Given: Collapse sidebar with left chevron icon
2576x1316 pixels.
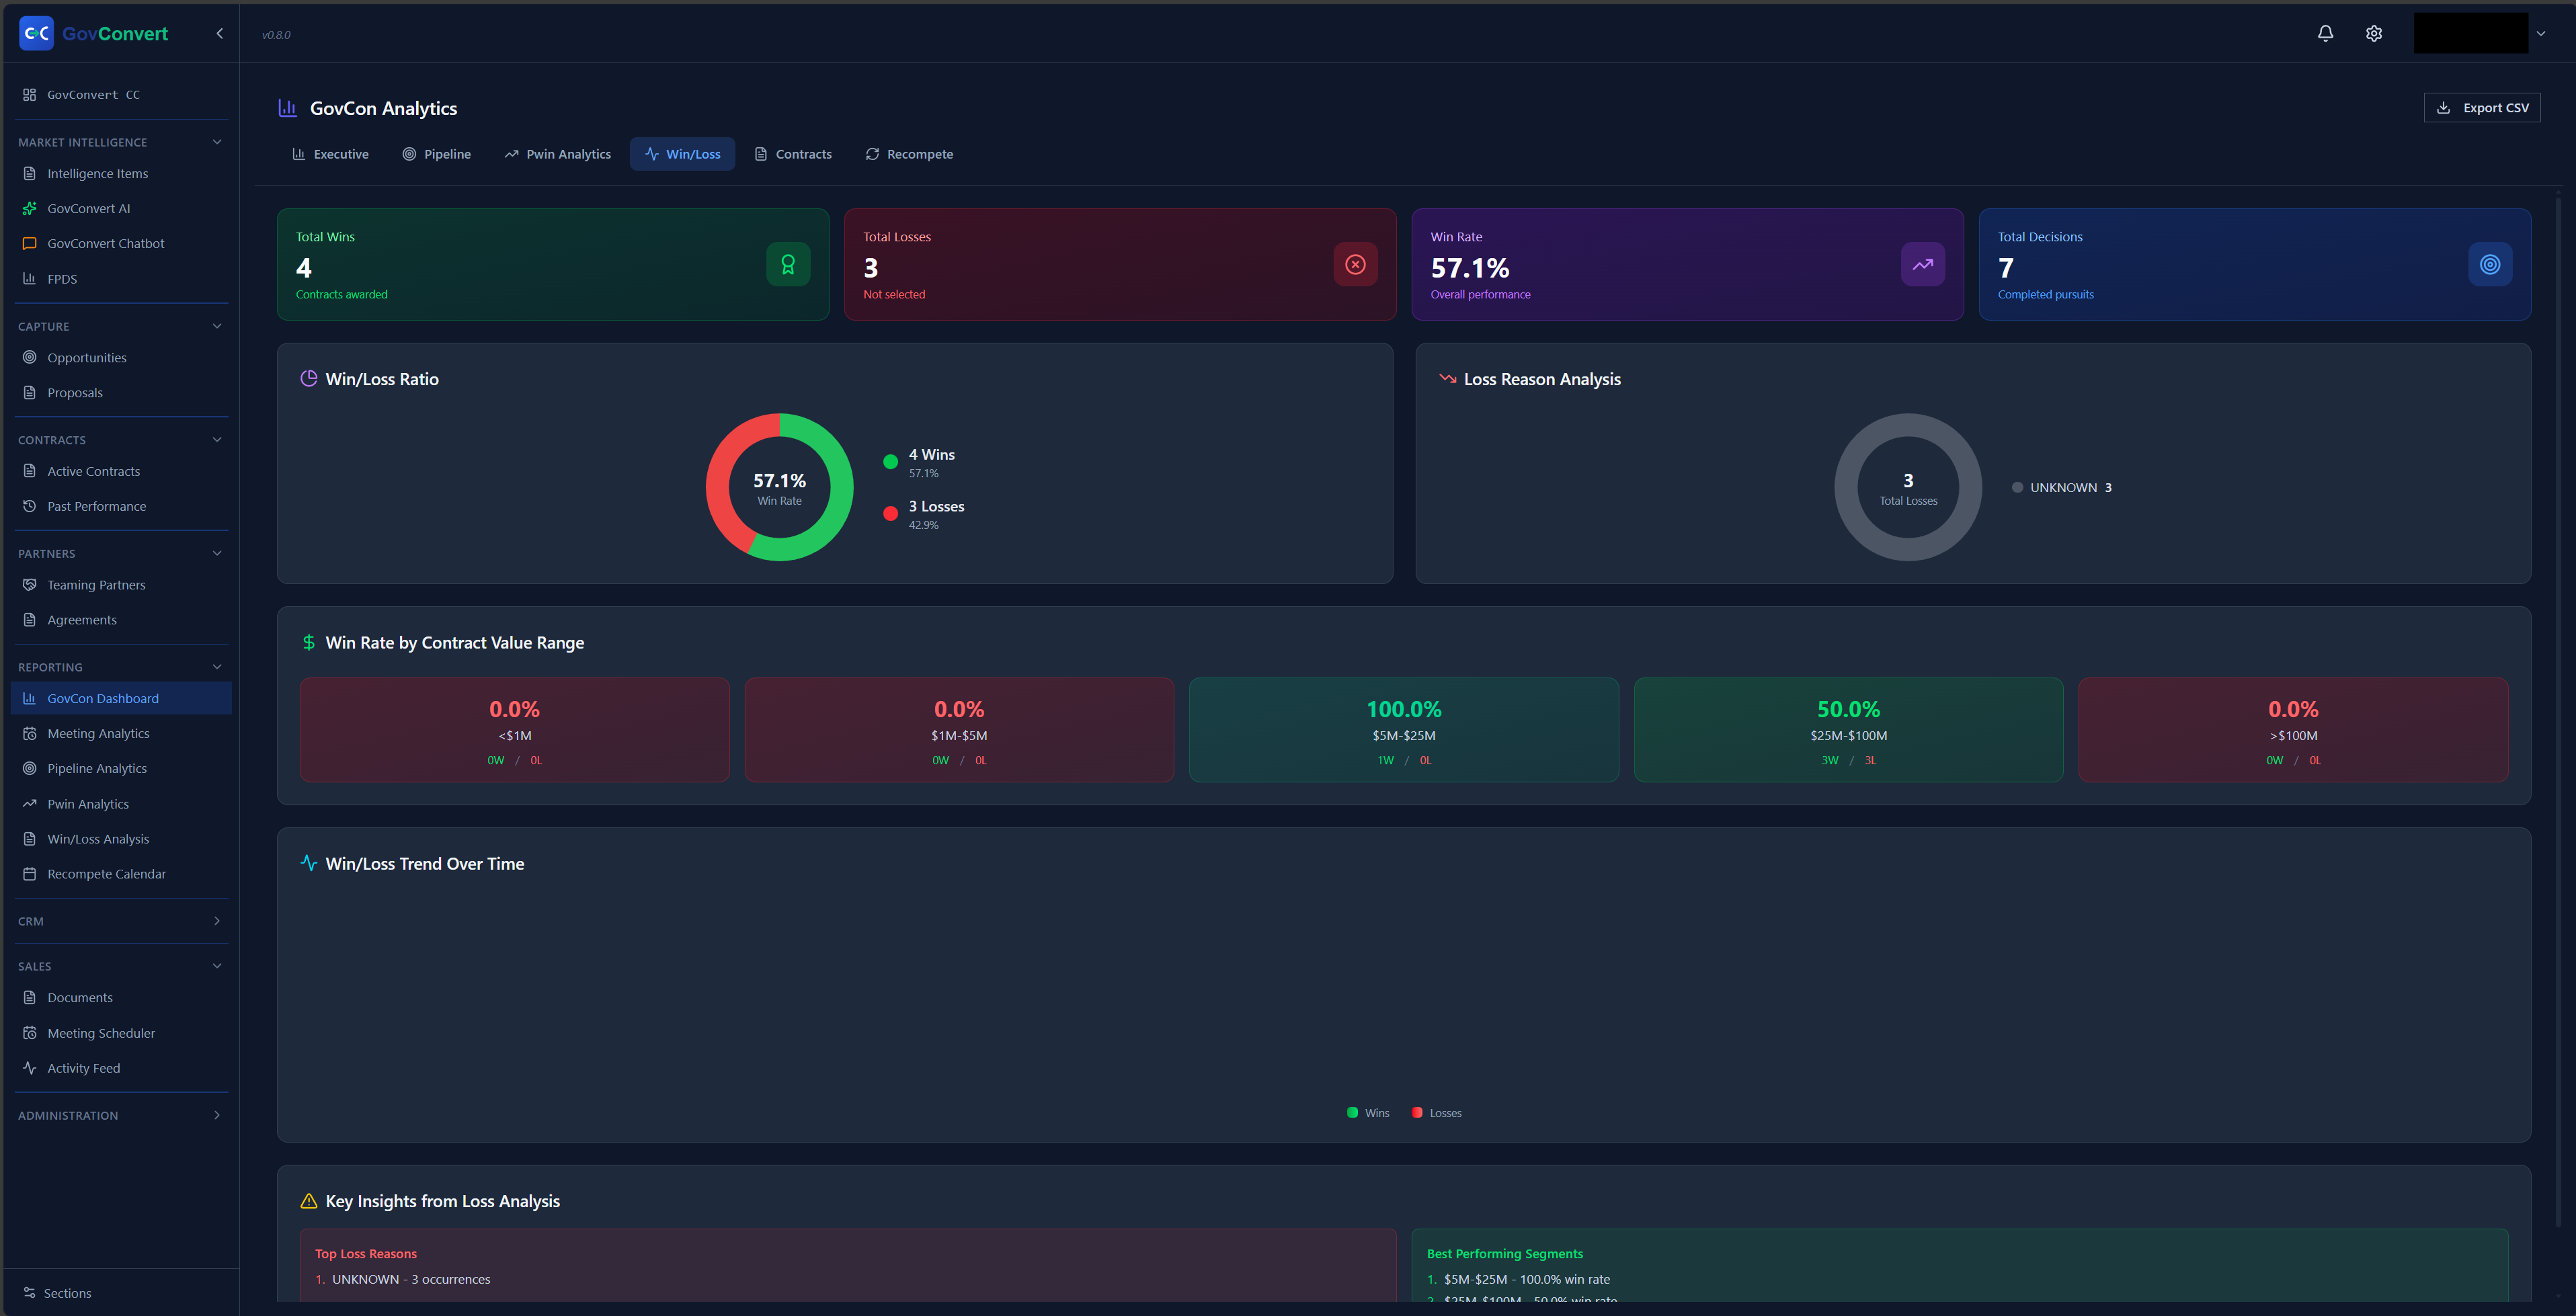Looking at the screenshot, I should (220, 33).
